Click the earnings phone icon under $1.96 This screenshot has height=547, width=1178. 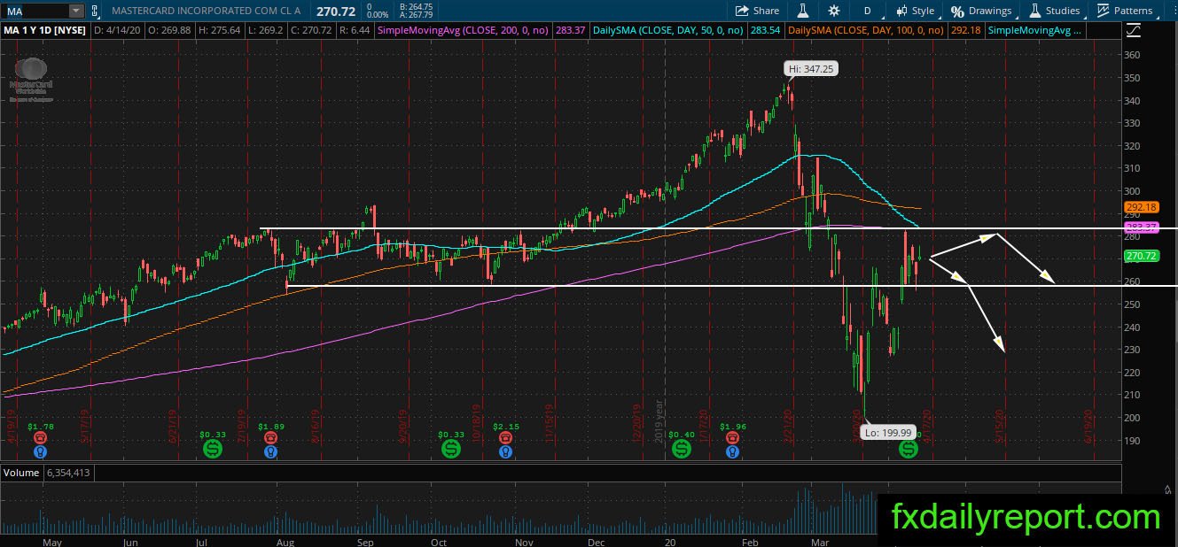point(732,437)
